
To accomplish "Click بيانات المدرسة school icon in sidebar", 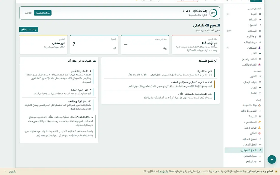I will (259, 105).
